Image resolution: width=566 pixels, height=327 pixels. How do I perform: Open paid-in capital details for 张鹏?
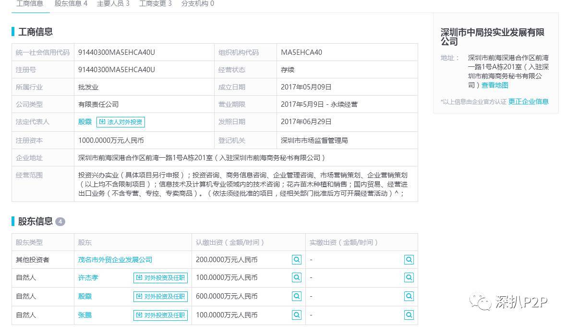pos(409,315)
